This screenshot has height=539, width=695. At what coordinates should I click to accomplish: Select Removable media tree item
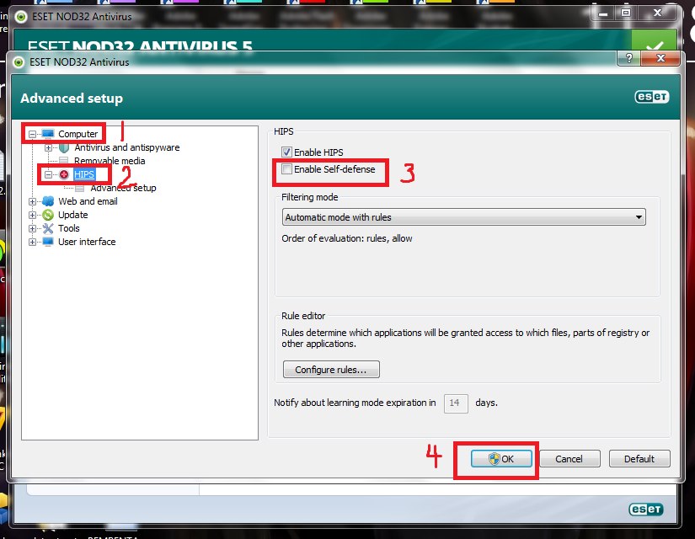110,161
